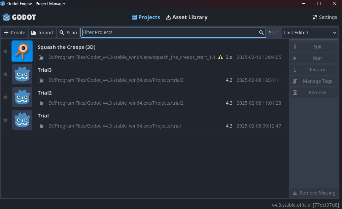Image resolution: width=342 pixels, height=209 pixels.
Task: Open the Trial3 project folder icon
Action: (x=41, y=80)
